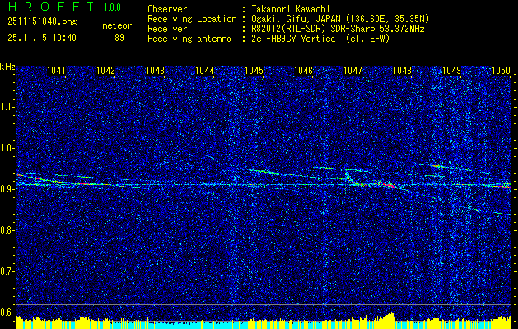This screenshot has height=329, width=518.
Task: Click the 0.6 kHz axis label
Action: [x=7, y=313]
